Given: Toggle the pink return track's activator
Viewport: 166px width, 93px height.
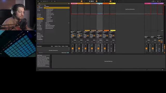Looking at the screenshot, I should pyautogui.click(x=146, y=49).
